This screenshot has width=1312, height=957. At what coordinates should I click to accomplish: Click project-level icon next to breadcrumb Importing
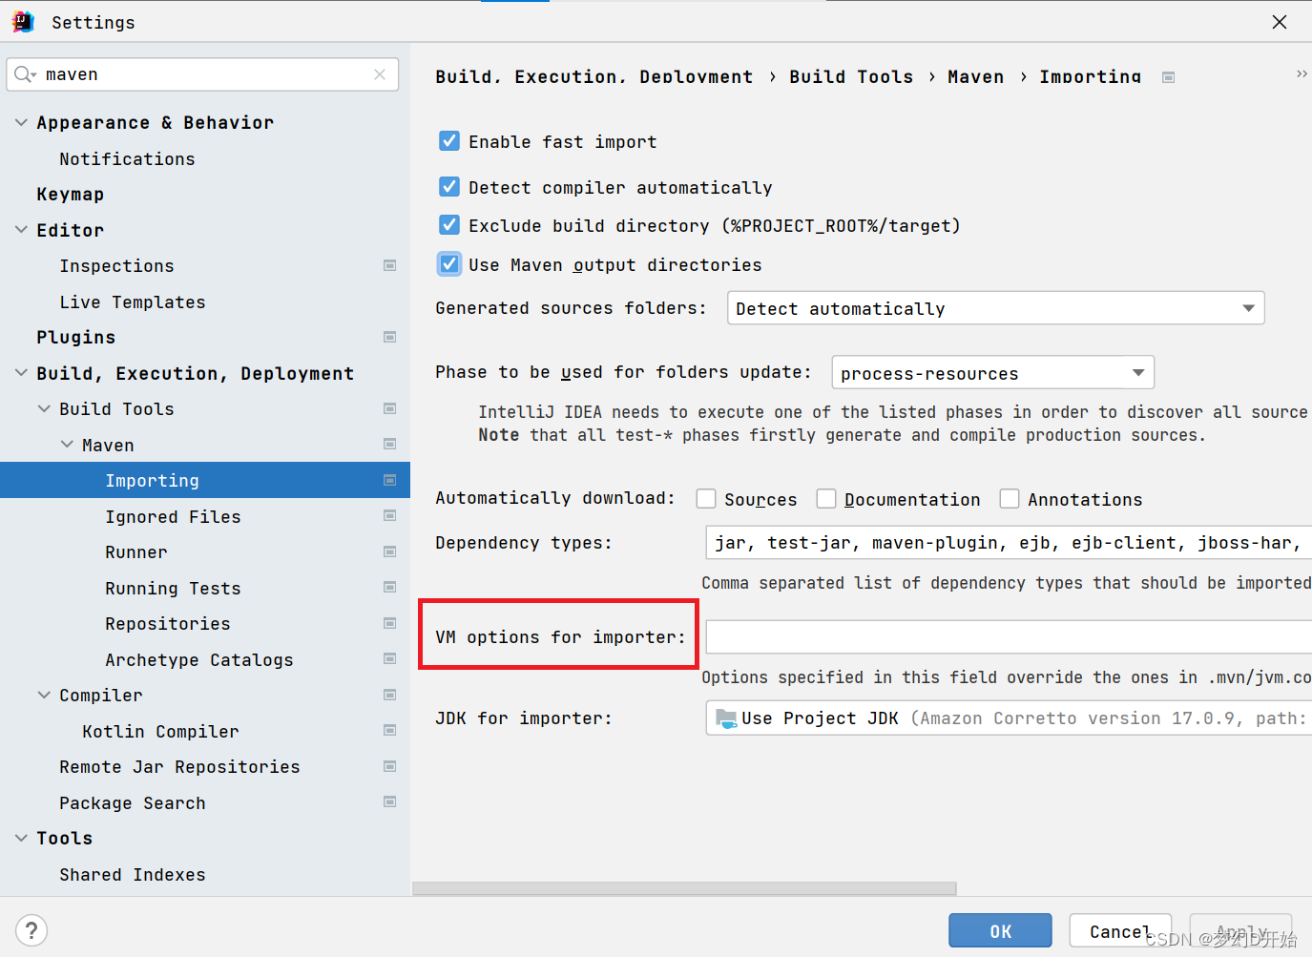(1168, 77)
